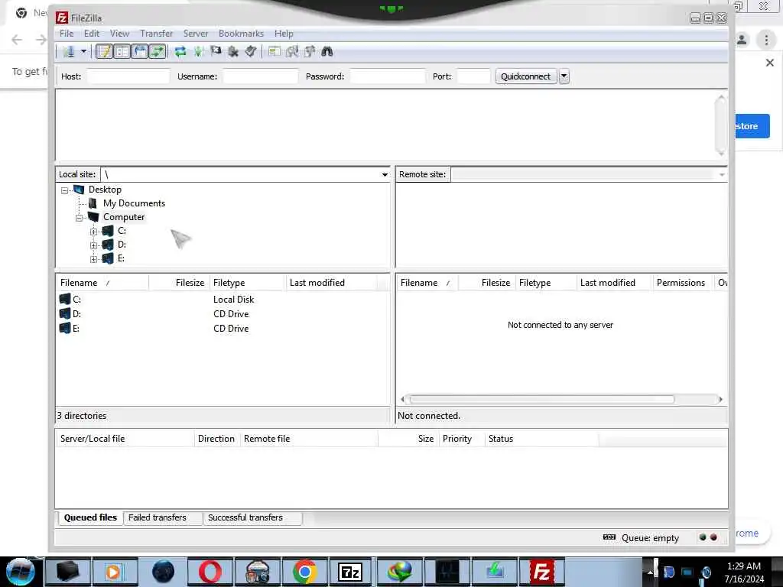783x587 pixels.
Task: Open the Remote site path dropdown
Action: click(x=722, y=174)
